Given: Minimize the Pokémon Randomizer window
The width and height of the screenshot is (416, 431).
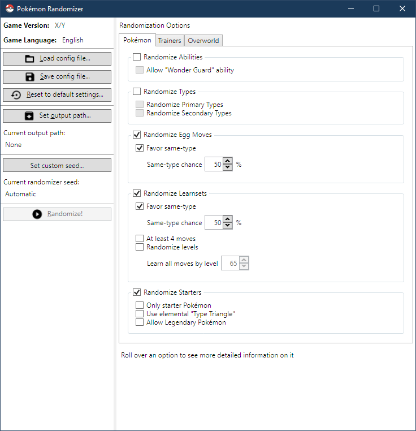Looking at the screenshot, I should pyautogui.click(x=351, y=8).
